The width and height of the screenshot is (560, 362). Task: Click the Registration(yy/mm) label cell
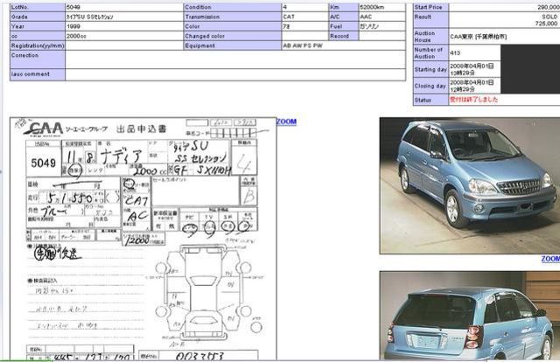38,45
